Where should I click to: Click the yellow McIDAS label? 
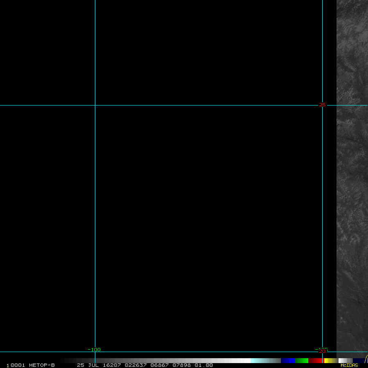click(x=349, y=365)
